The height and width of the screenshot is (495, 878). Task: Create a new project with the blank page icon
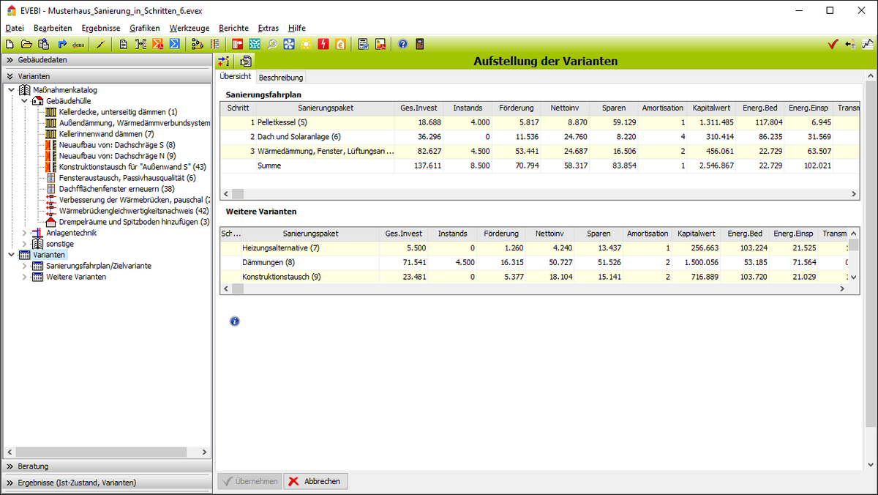[11, 44]
